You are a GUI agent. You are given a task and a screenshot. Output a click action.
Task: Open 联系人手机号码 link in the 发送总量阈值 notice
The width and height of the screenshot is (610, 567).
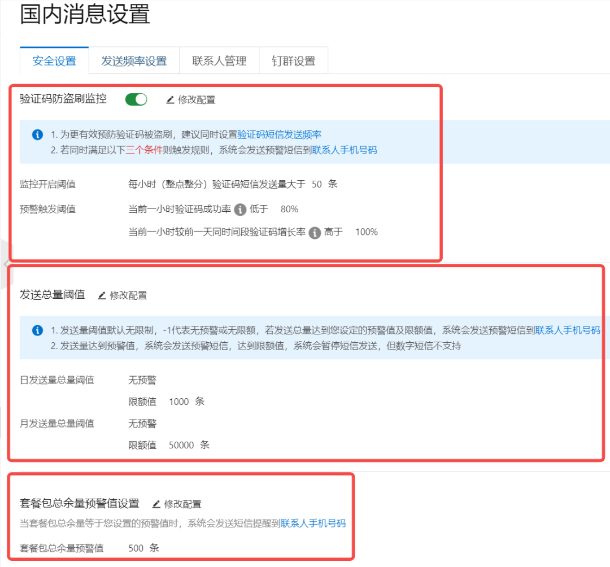pos(568,330)
